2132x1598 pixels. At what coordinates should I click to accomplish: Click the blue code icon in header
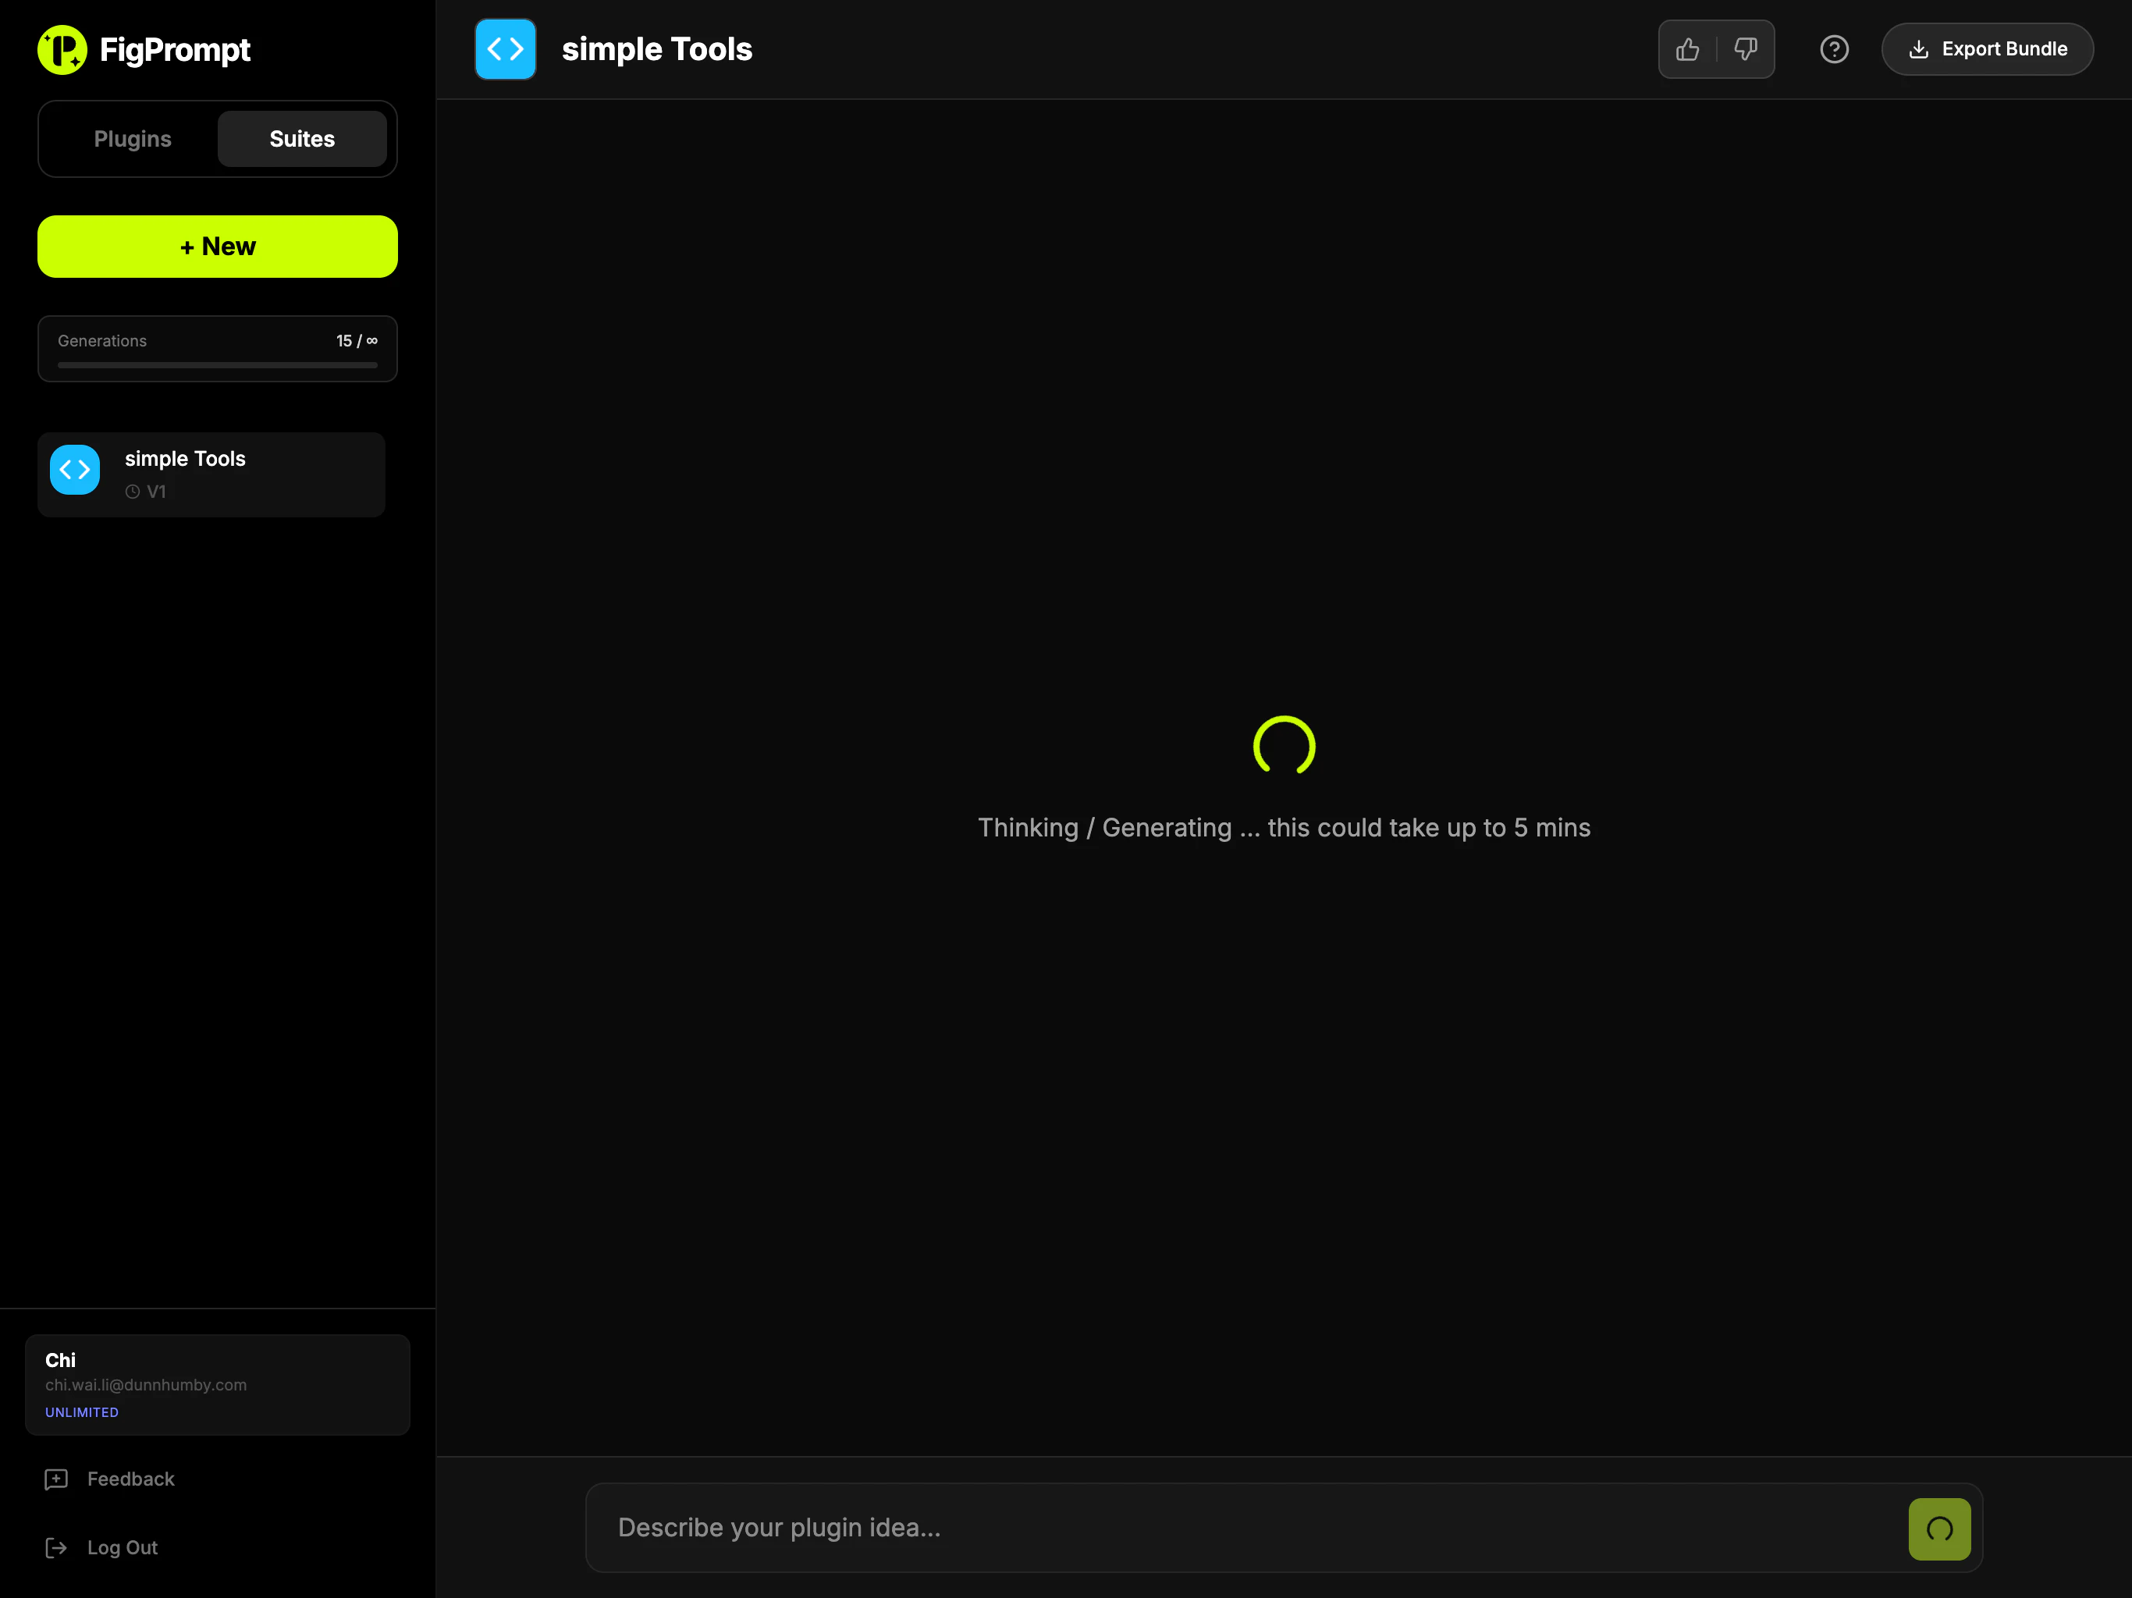[505, 49]
